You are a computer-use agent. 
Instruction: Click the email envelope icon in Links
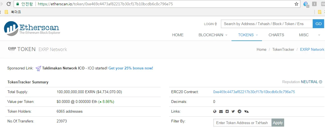(x=221, y=112)
